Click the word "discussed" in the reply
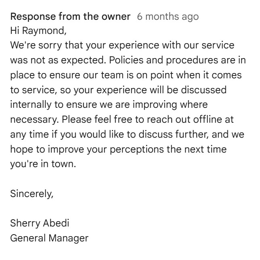The height and width of the screenshot is (260, 260). coord(203,90)
